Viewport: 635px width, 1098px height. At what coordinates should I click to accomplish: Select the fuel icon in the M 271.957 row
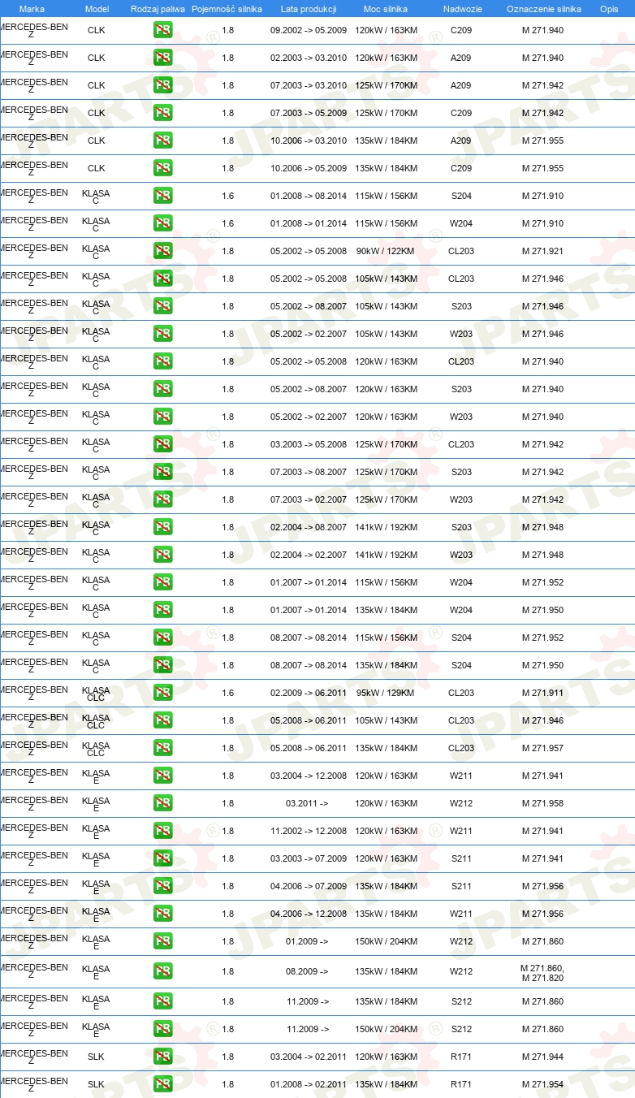pos(162,748)
